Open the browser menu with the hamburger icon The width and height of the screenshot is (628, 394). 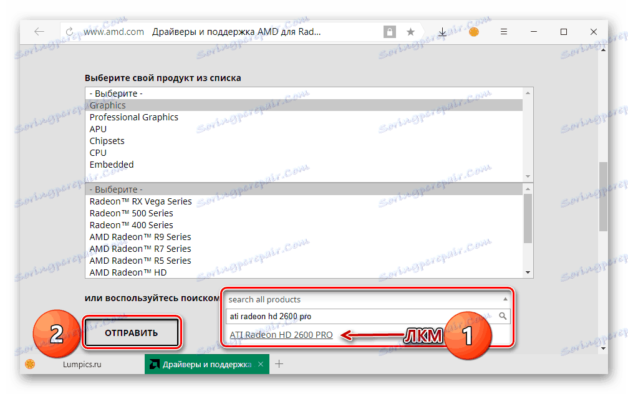point(503,31)
